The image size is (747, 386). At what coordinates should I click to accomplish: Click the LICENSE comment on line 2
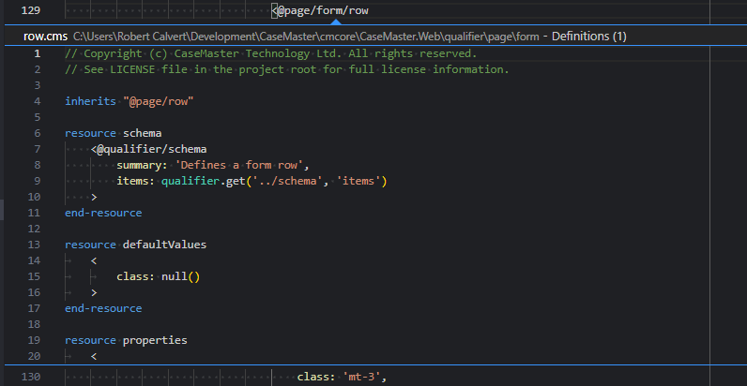(x=287, y=69)
